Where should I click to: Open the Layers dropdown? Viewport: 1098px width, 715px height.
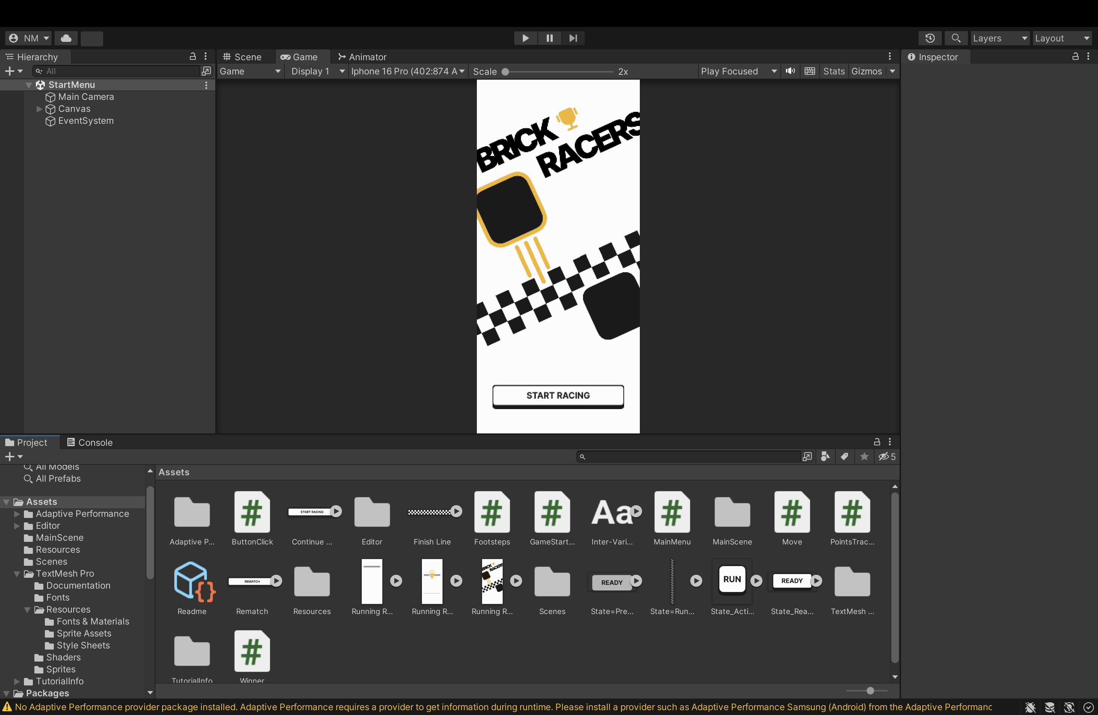[x=1000, y=38]
